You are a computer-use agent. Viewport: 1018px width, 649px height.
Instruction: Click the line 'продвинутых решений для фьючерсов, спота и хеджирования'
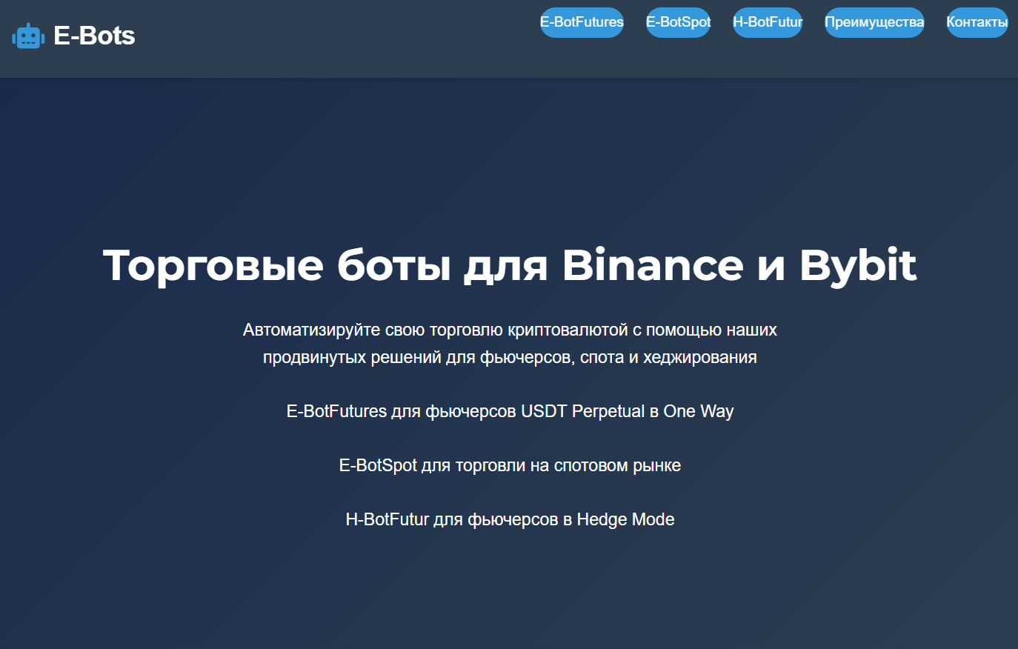click(510, 357)
